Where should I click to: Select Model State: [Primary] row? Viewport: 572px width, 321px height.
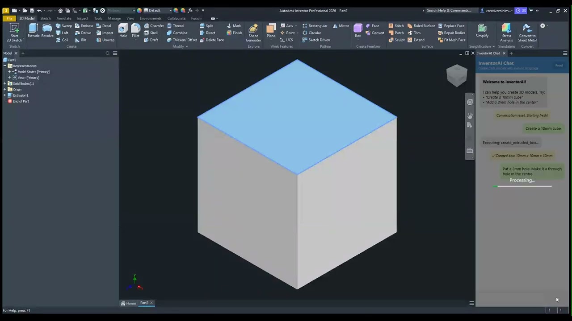pos(30,72)
